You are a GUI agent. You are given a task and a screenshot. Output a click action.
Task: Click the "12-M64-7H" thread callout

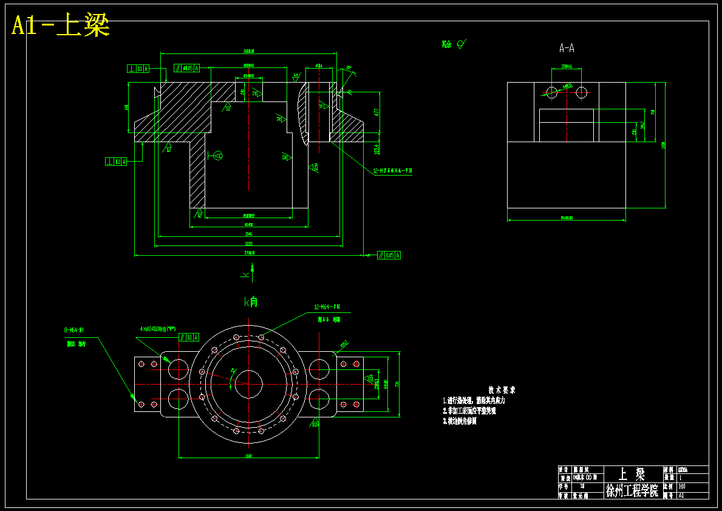coord(327,307)
